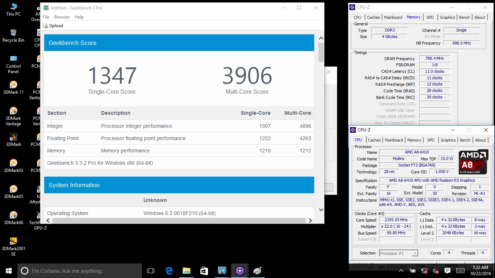Click Geekbench horizontal scrollbar right arrow

pyautogui.click(x=310, y=220)
